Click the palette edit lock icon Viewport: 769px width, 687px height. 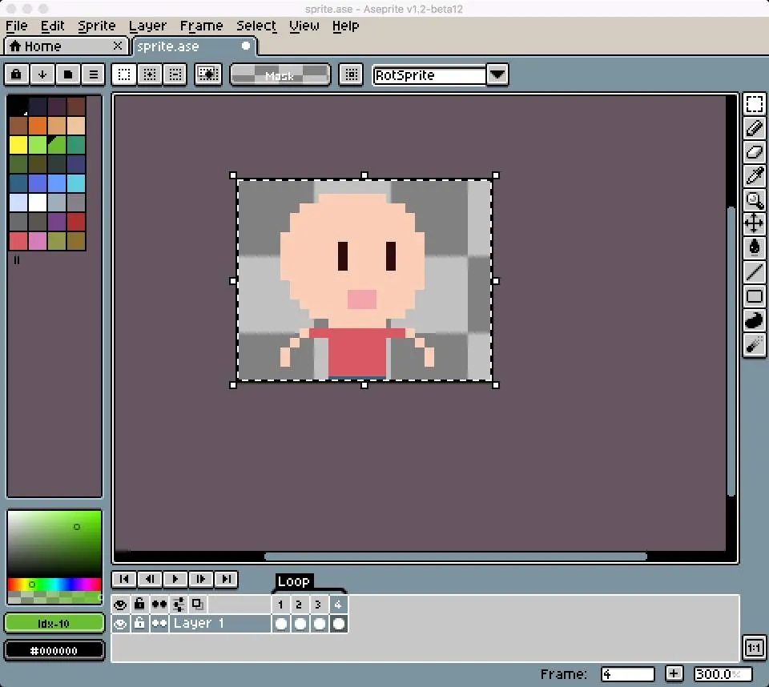coord(16,74)
